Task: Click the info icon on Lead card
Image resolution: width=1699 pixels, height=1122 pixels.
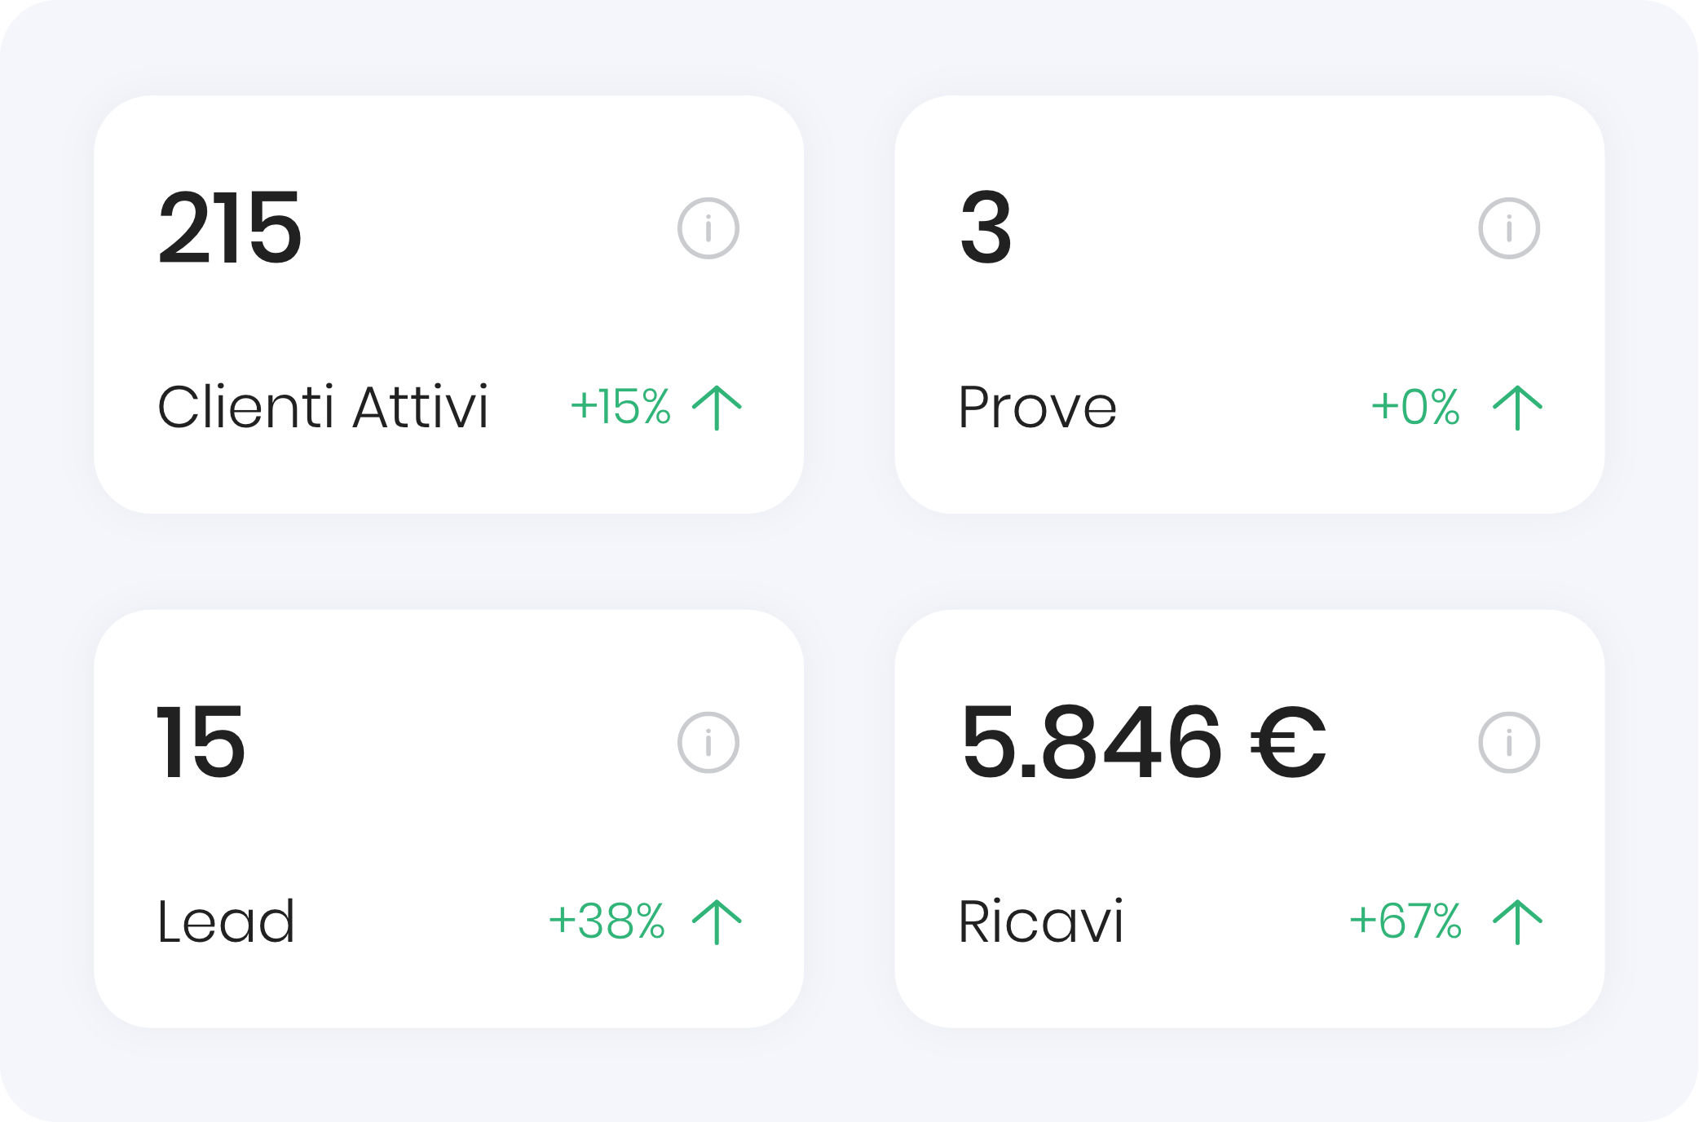Action: 708,742
